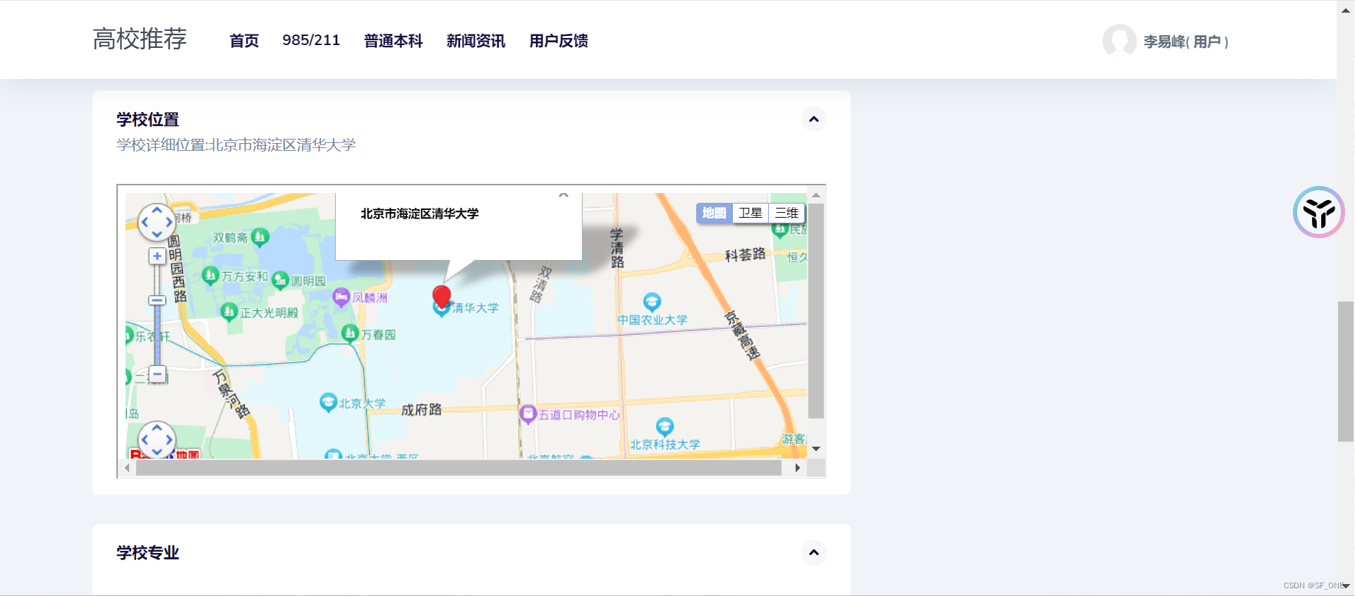Click the 北京市海淀区清华大学 info window title
Image resolution: width=1355 pixels, height=596 pixels.
coord(420,213)
